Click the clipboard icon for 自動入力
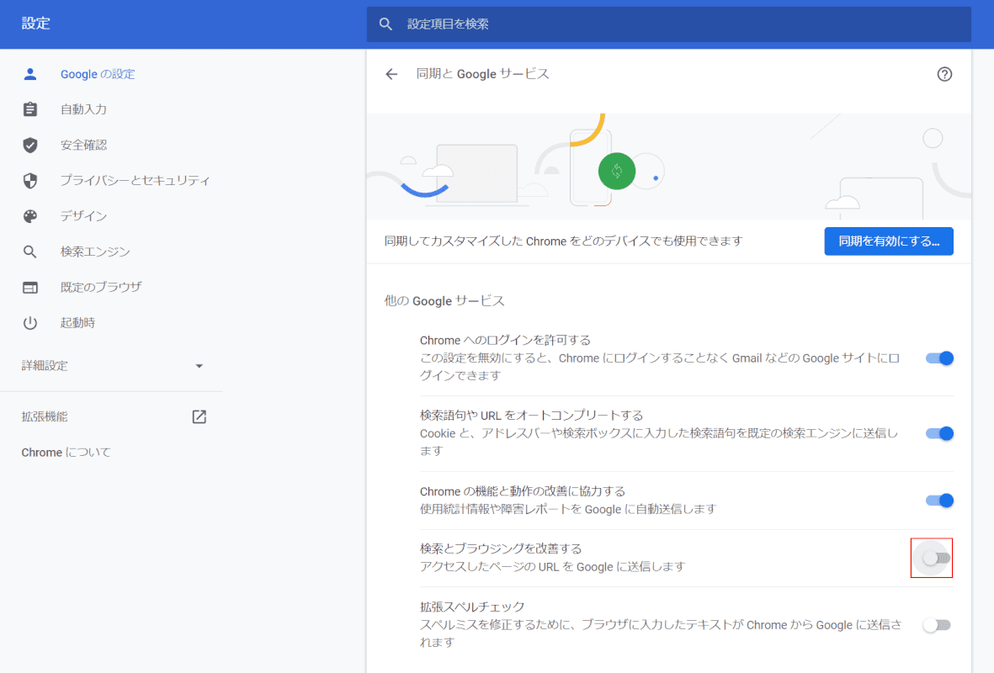994x673 pixels. [x=29, y=109]
